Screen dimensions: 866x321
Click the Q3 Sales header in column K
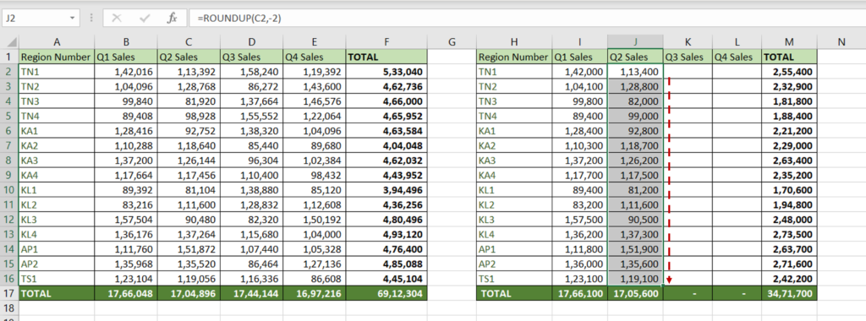click(688, 57)
